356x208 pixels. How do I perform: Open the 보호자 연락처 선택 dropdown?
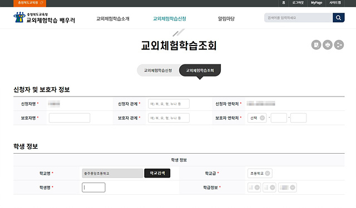257,118
